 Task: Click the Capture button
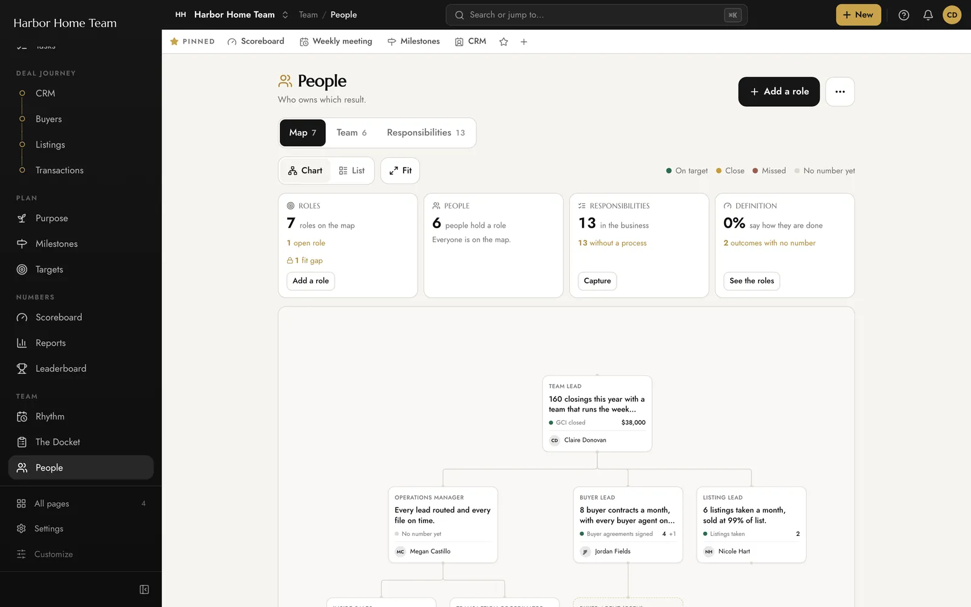click(x=597, y=281)
